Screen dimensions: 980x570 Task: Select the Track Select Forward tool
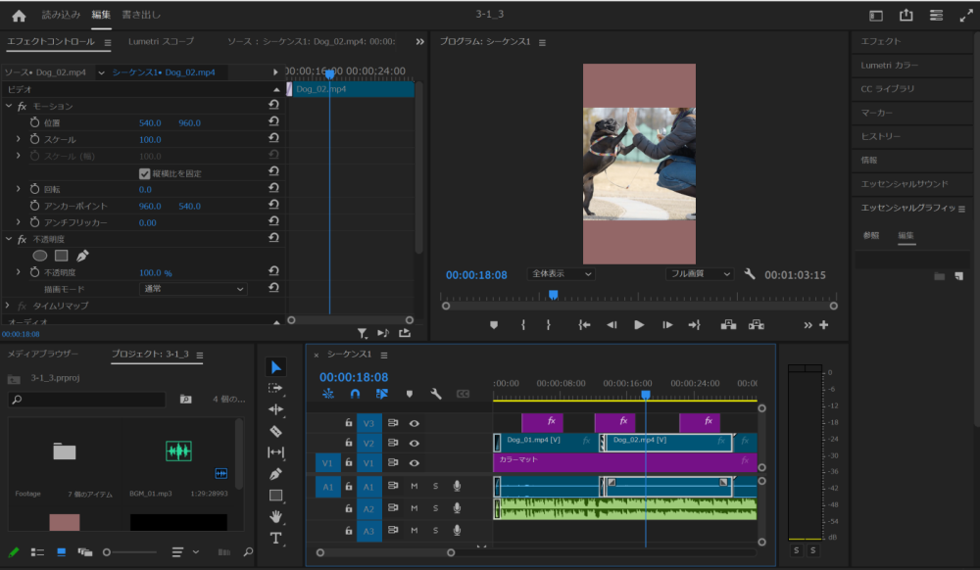pos(275,388)
